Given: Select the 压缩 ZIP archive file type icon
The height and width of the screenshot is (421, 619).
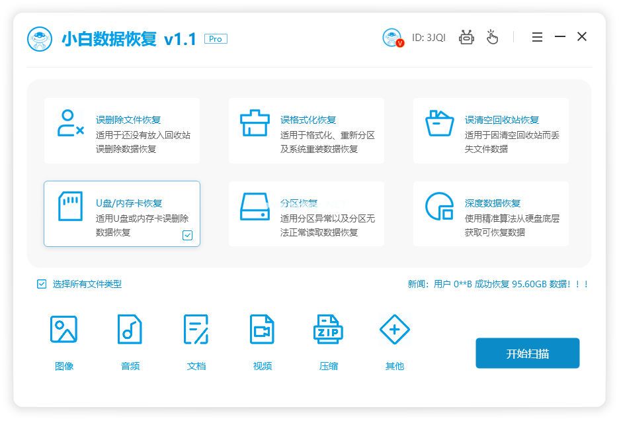Looking at the screenshot, I should (328, 329).
